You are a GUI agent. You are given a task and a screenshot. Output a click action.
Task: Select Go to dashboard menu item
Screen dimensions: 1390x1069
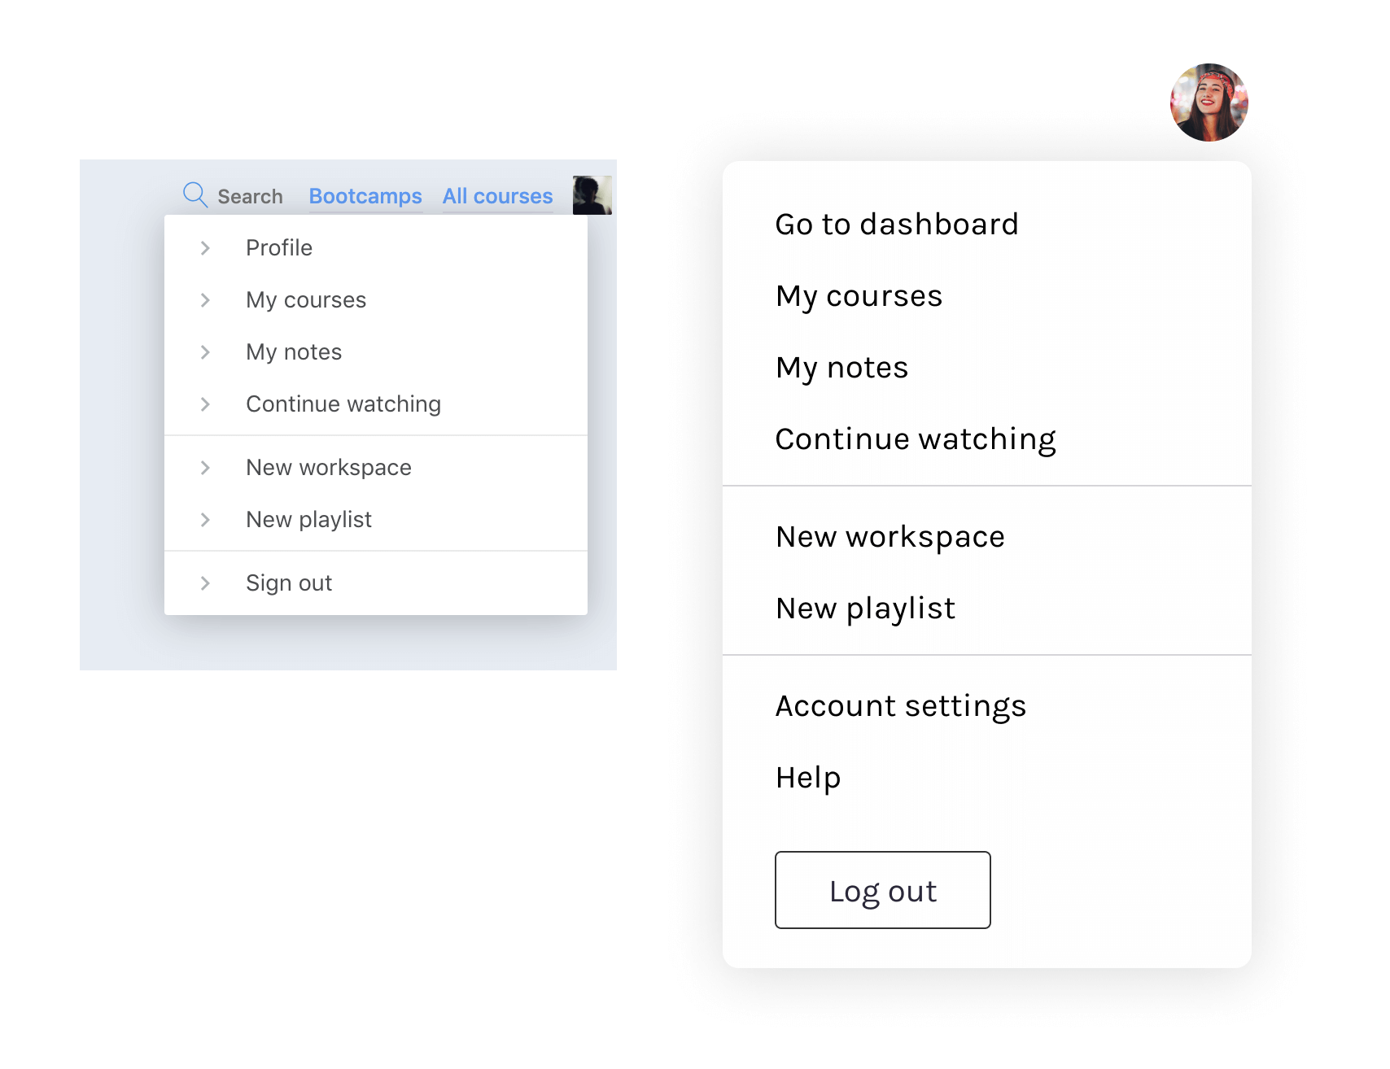(896, 225)
